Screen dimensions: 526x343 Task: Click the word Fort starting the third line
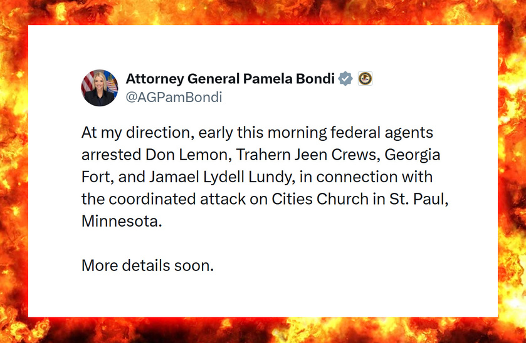95,177
